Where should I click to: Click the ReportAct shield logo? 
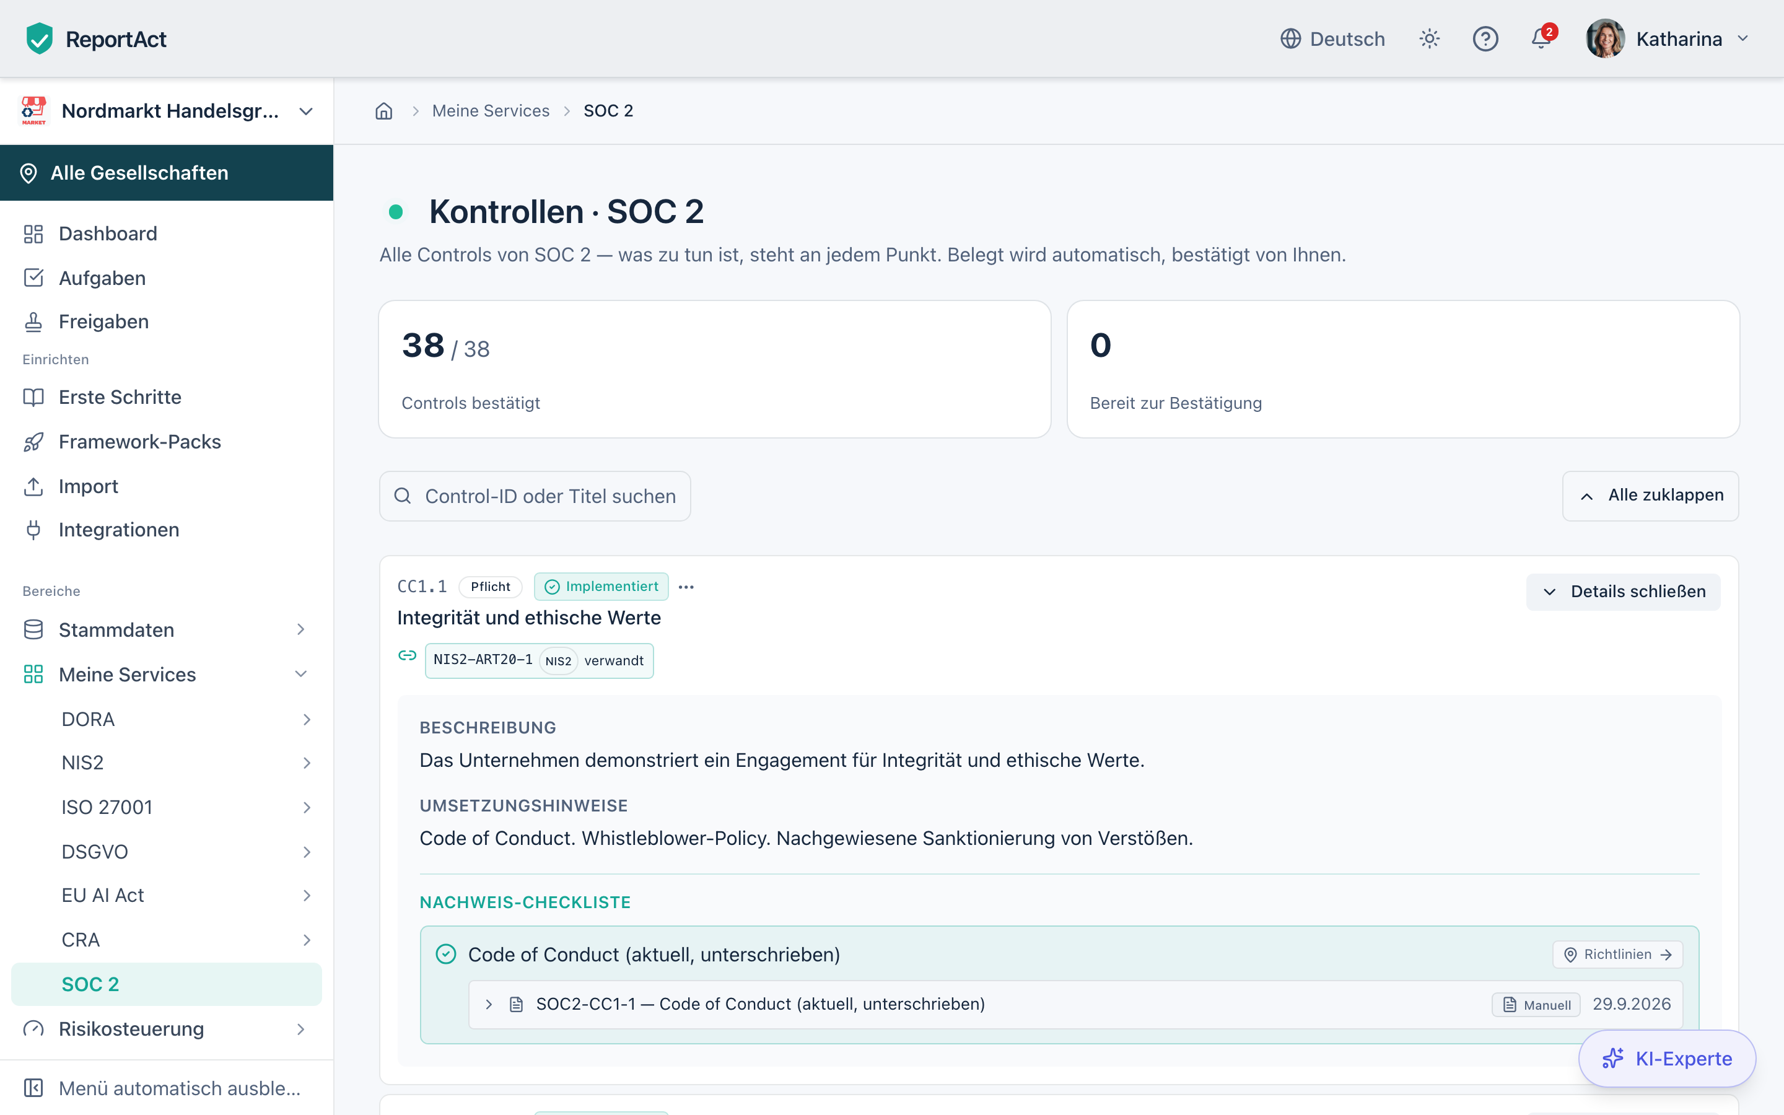click(x=39, y=38)
